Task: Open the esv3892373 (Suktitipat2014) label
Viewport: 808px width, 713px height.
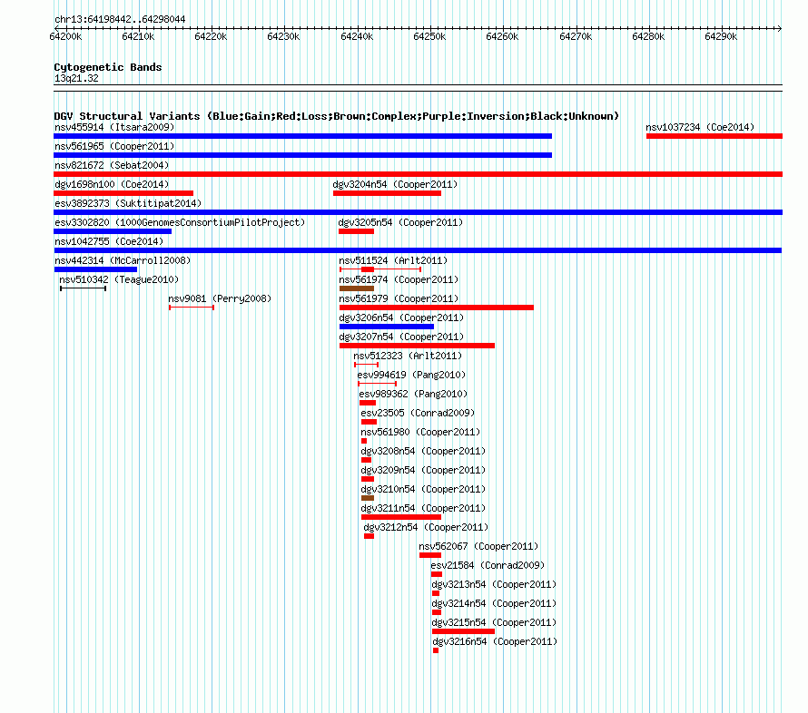Action: click(128, 203)
